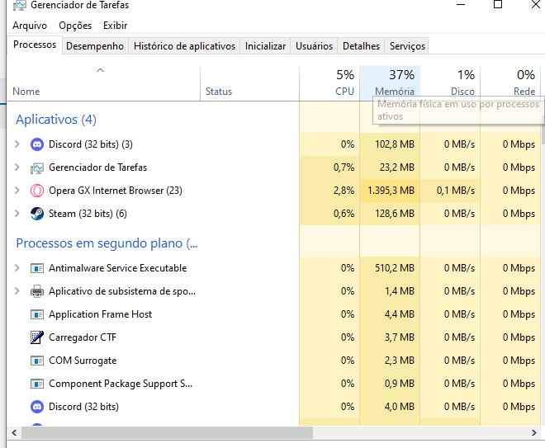Expand the Opera GX Internet Browser group

click(17, 191)
